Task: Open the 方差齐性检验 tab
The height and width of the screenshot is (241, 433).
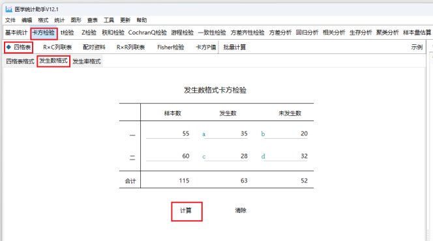Action: pos(247,33)
